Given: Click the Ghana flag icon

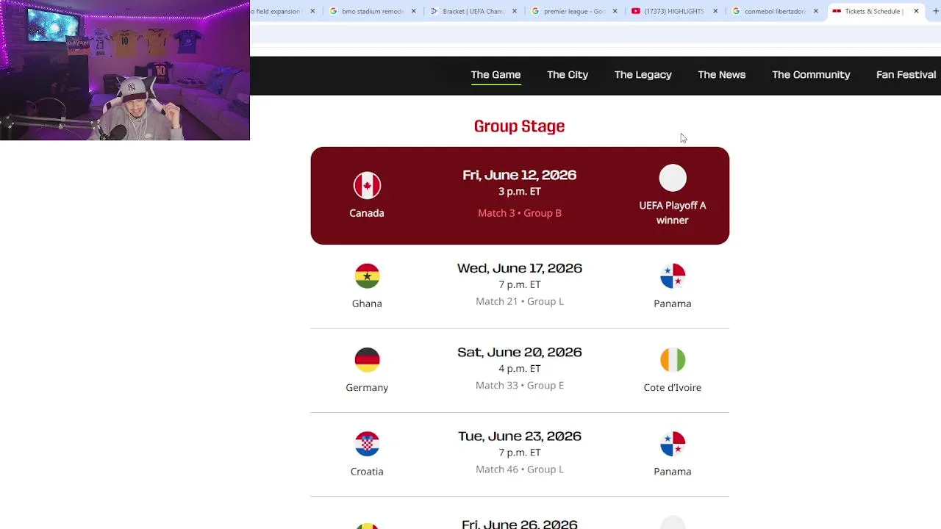Looking at the screenshot, I should 367,276.
